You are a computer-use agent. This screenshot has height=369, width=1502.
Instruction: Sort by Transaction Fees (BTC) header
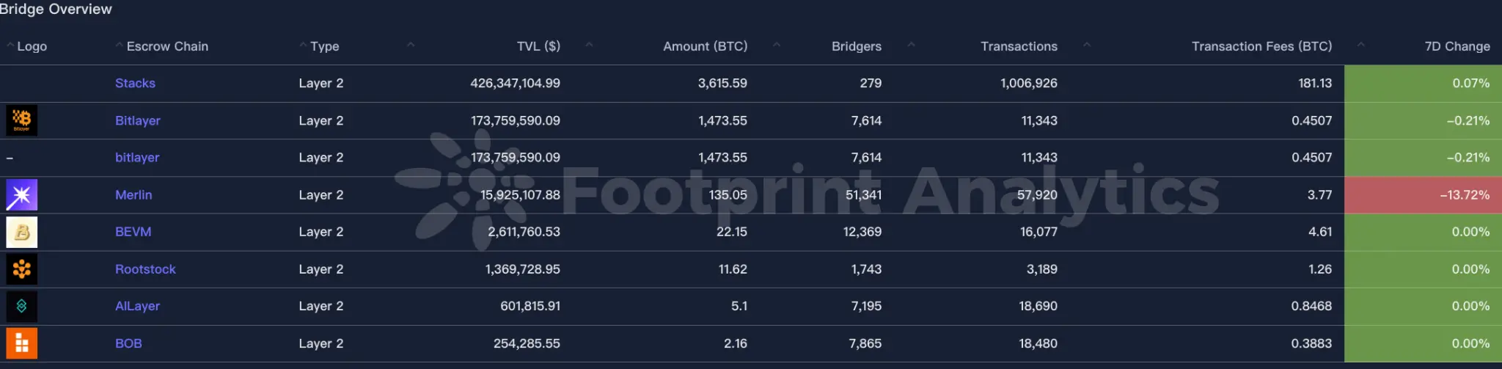[x=1261, y=46]
